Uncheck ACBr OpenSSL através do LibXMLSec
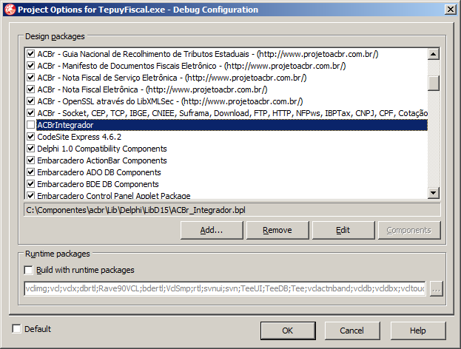Screen dimensions: 461x349 pyautogui.click(x=30, y=101)
